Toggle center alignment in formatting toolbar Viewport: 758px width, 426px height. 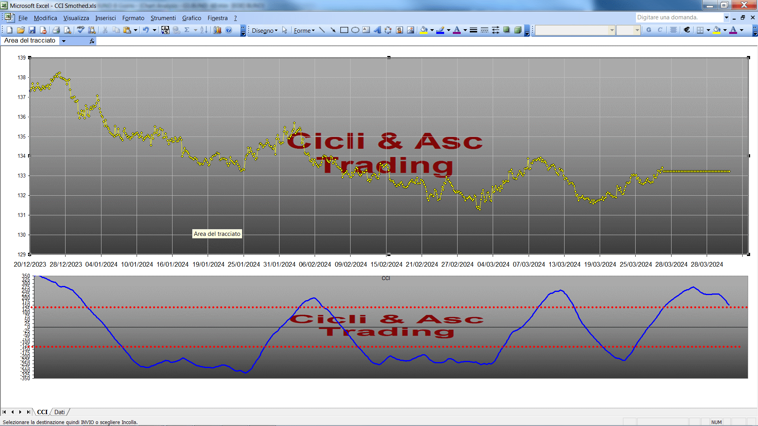(674, 30)
